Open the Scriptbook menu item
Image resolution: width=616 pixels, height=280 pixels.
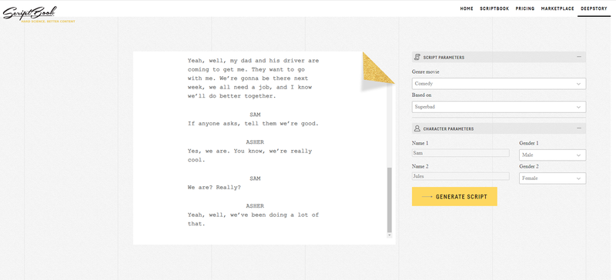[494, 8]
